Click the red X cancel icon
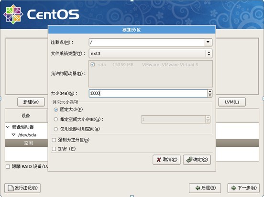The height and width of the screenshot is (197, 264). pos(159,160)
